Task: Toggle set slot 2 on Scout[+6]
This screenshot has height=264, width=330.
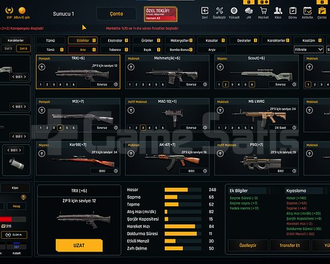Action: pyautogui.click(x=226, y=85)
